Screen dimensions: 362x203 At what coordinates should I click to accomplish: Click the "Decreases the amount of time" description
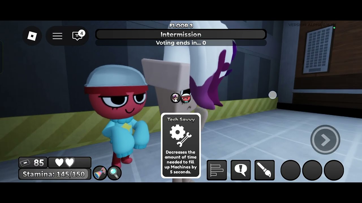181,162
